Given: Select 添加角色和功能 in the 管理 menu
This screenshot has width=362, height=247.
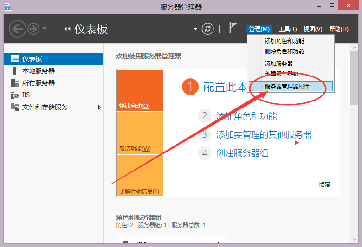Looking at the screenshot, I should 291,41.
